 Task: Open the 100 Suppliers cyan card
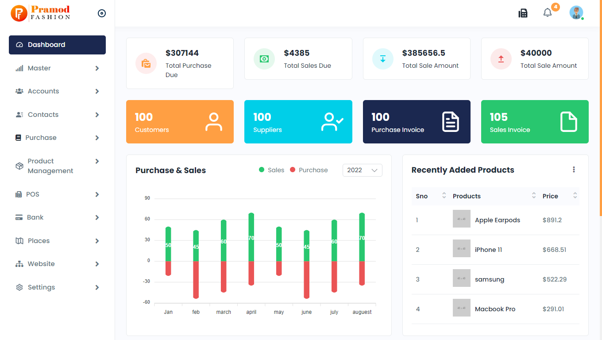(x=298, y=122)
